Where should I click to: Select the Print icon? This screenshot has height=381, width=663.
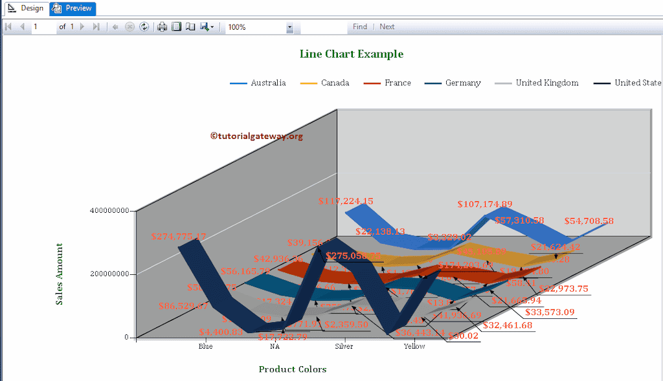[x=161, y=27]
